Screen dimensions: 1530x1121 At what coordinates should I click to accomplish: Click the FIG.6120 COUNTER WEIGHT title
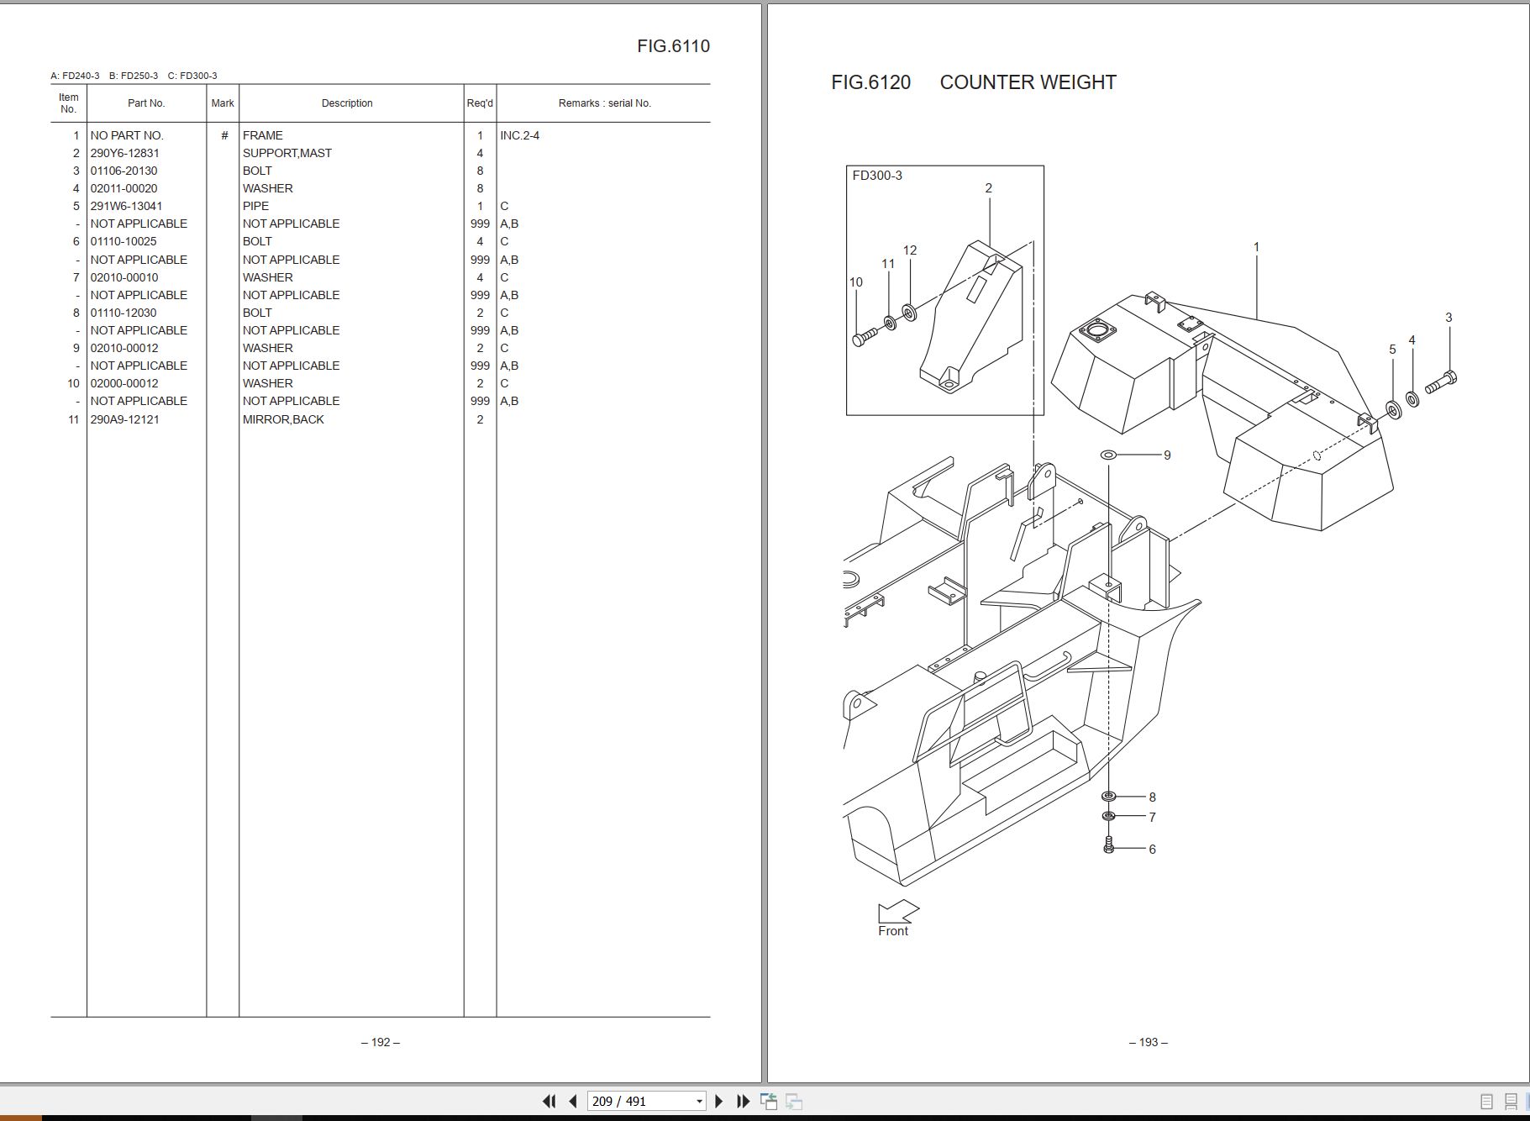[x=974, y=82]
